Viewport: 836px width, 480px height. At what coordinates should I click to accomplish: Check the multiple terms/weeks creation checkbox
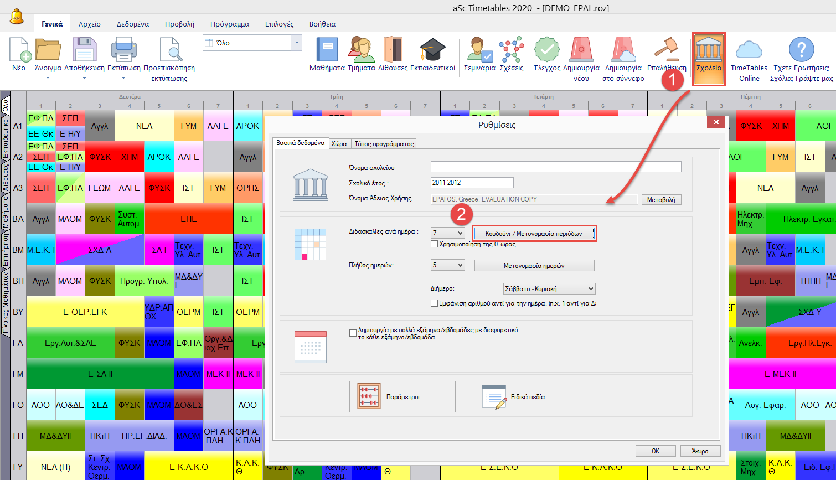(x=353, y=333)
